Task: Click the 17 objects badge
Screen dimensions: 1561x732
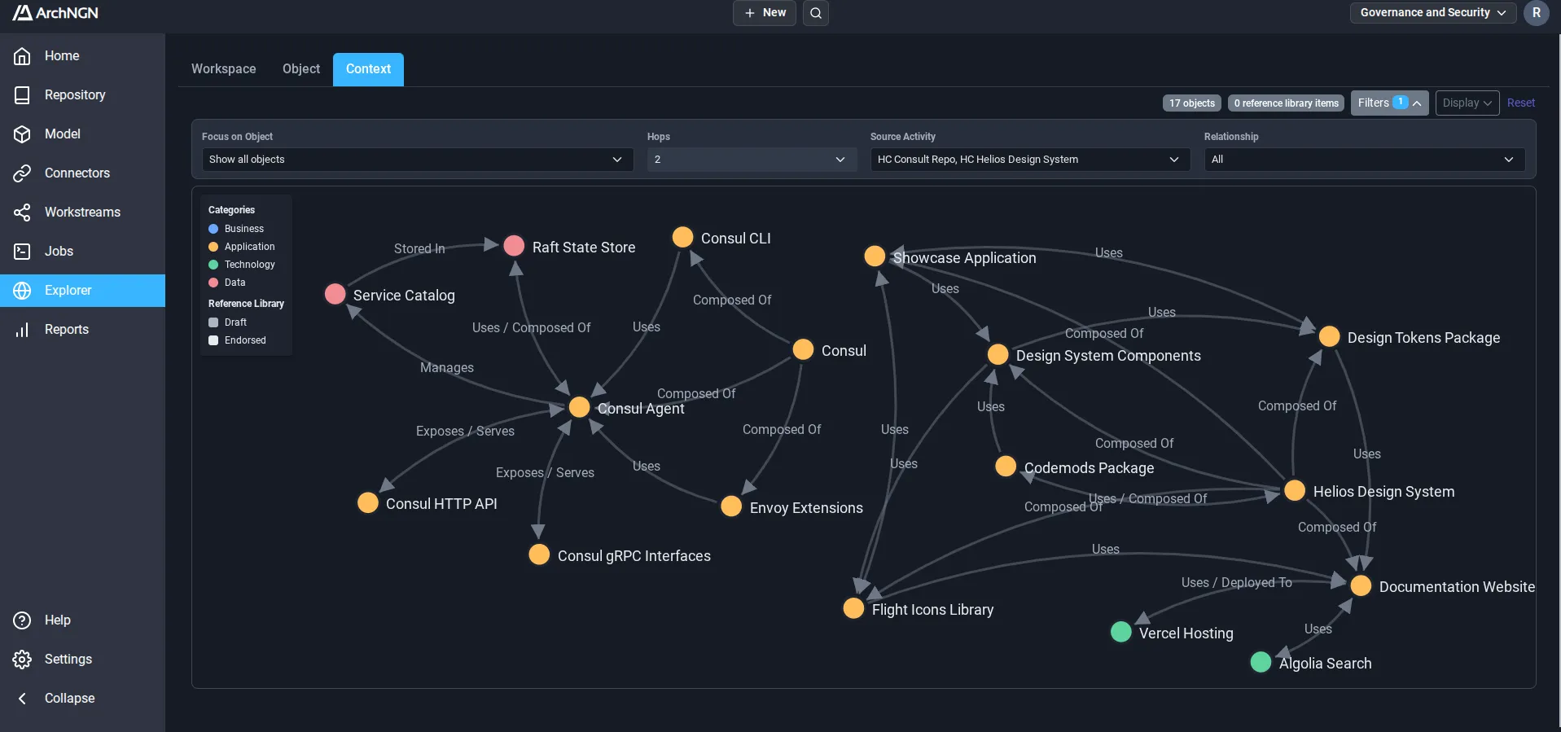Action: tap(1192, 103)
